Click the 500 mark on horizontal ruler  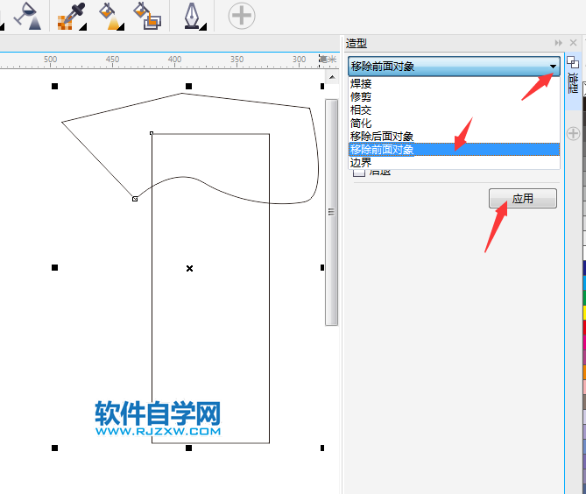pyautogui.click(x=51, y=60)
